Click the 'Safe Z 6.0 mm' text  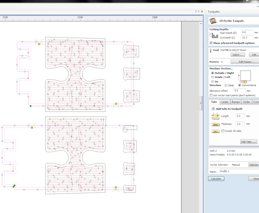coord(222,151)
